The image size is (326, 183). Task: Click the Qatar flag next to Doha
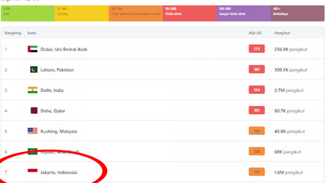pyautogui.click(x=33, y=110)
